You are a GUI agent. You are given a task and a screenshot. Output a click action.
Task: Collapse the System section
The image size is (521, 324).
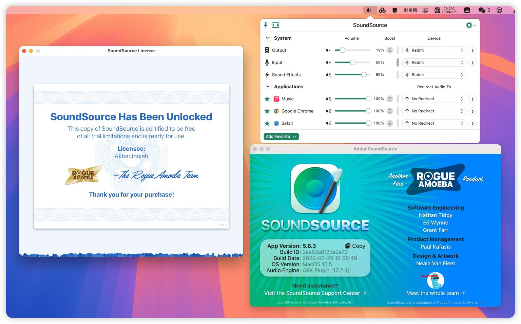268,38
